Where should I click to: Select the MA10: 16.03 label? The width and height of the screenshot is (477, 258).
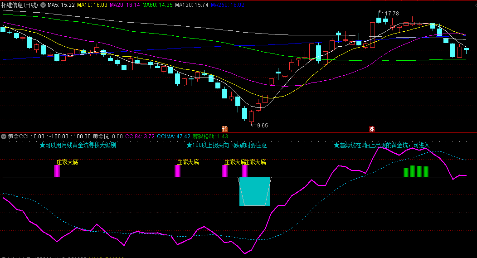pos(92,5)
